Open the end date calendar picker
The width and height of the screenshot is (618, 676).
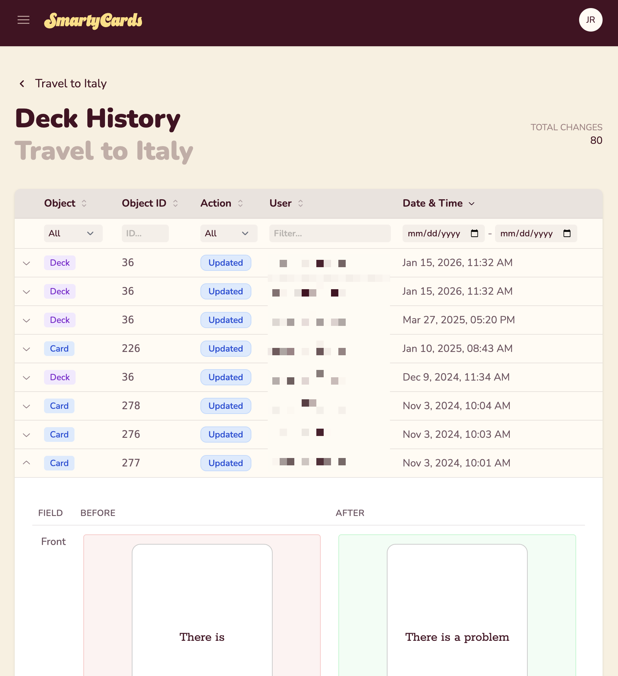[567, 233]
